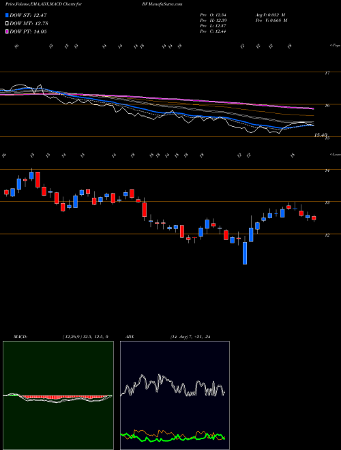This screenshot has height=450, width=341.
Task: Click the 17 price axis label
Action: (x=327, y=73)
